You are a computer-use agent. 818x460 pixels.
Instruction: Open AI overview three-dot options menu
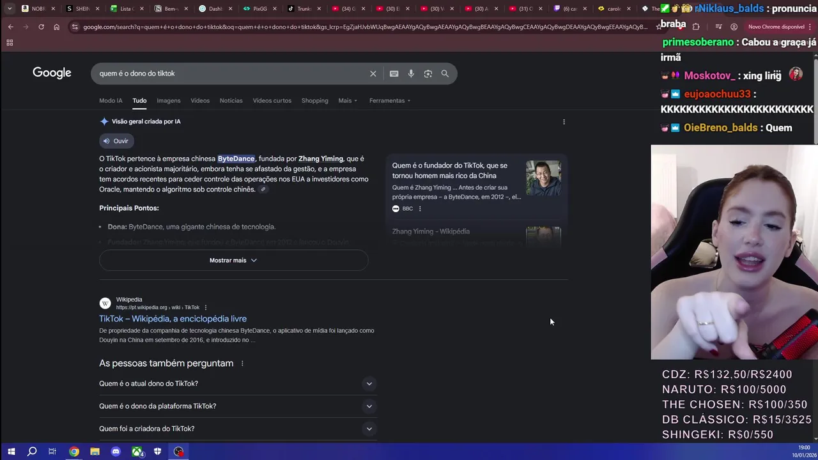[x=564, y=121]
